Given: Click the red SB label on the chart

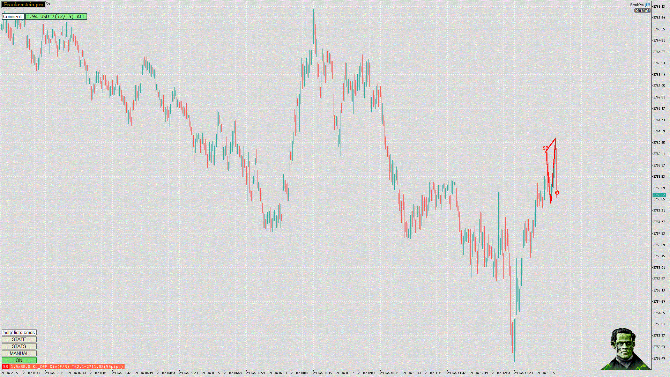Looking at the screenshot, I should click(545, 148).
